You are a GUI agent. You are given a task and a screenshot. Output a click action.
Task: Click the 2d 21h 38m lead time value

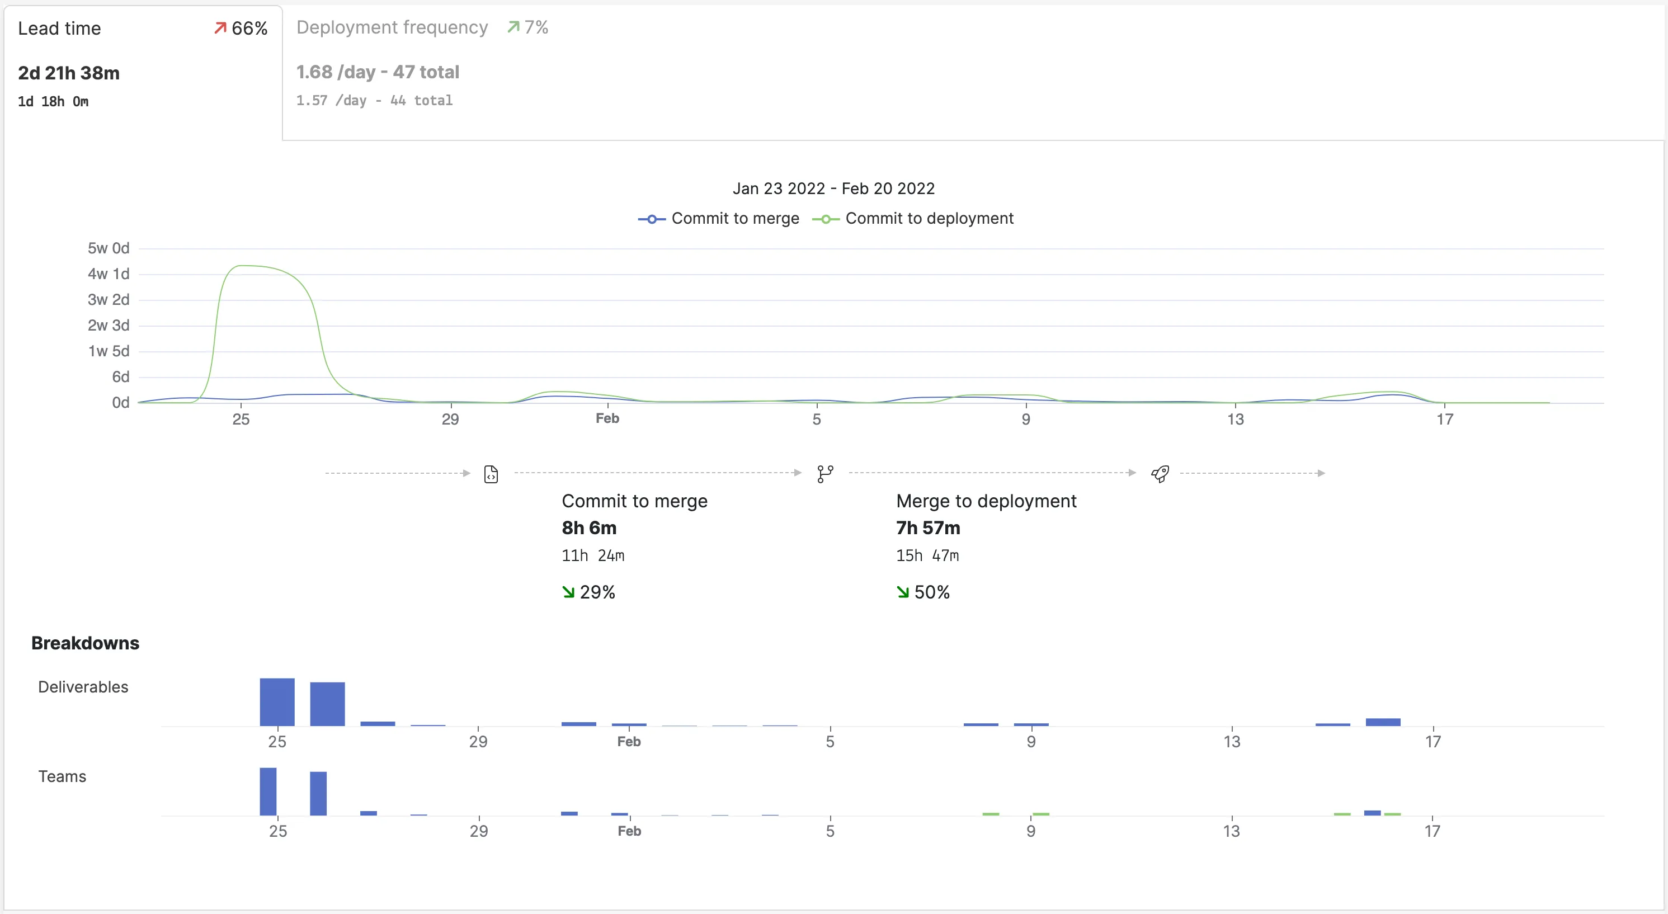click(69, 73)
